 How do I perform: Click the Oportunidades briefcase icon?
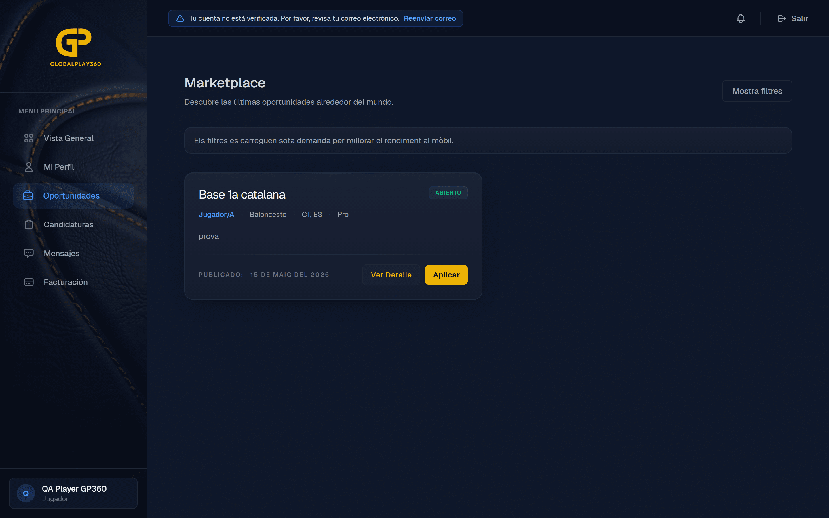click(x=28, y=196)
